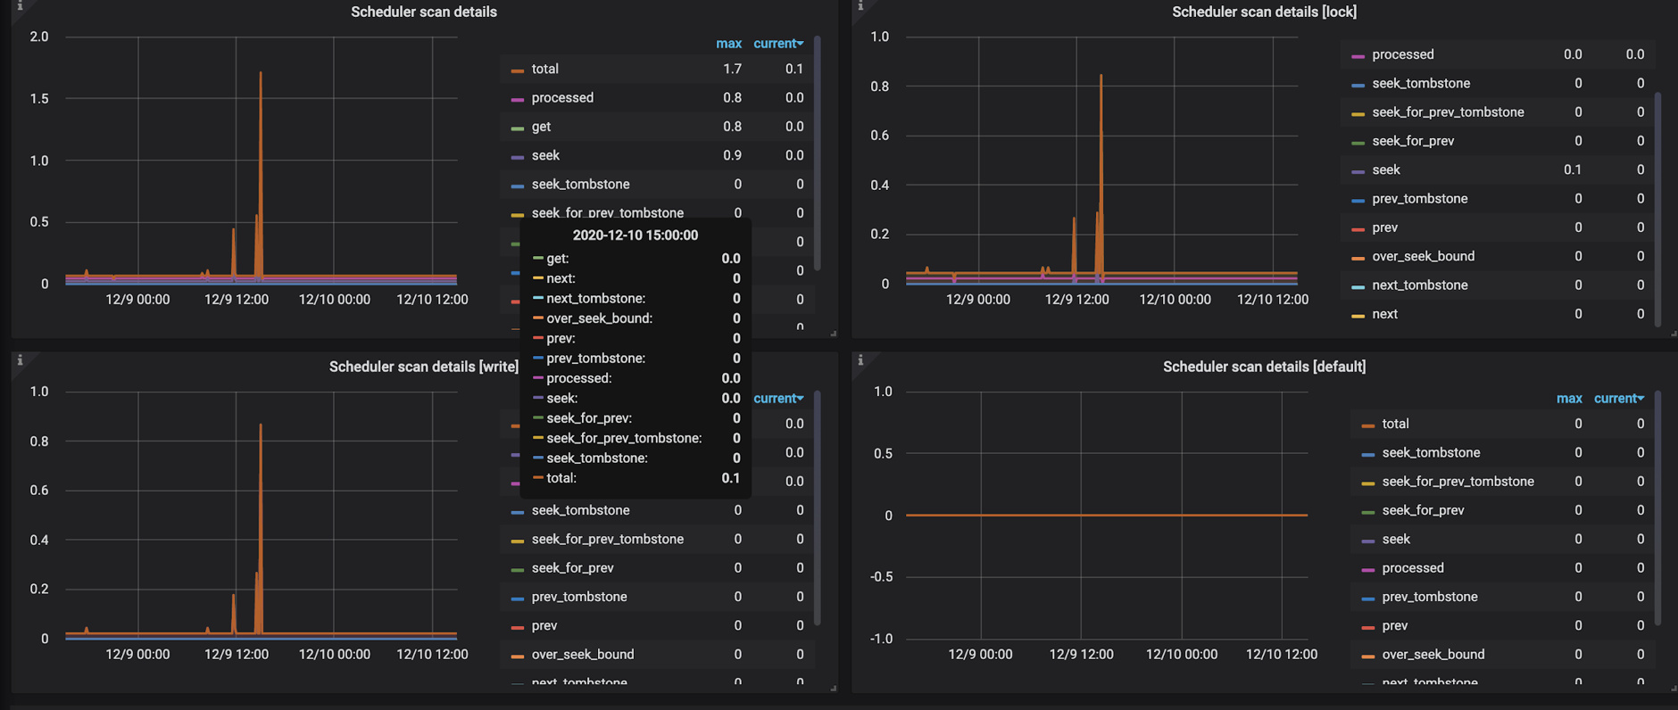Screen dimensions: 1678x710
Task: Sort by 'max' column in [default] panel legend
Action: point(1568,399)
